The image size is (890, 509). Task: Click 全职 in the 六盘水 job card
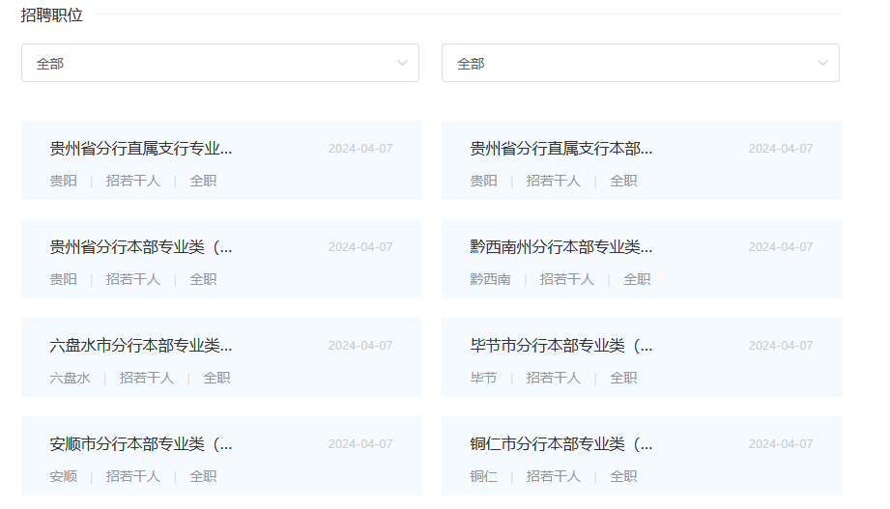click(x=216, y=378)
